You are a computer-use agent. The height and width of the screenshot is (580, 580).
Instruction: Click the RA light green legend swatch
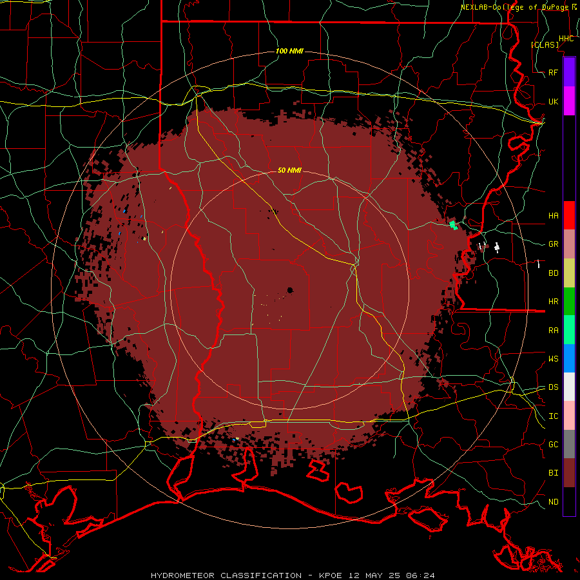coord(569,330)
